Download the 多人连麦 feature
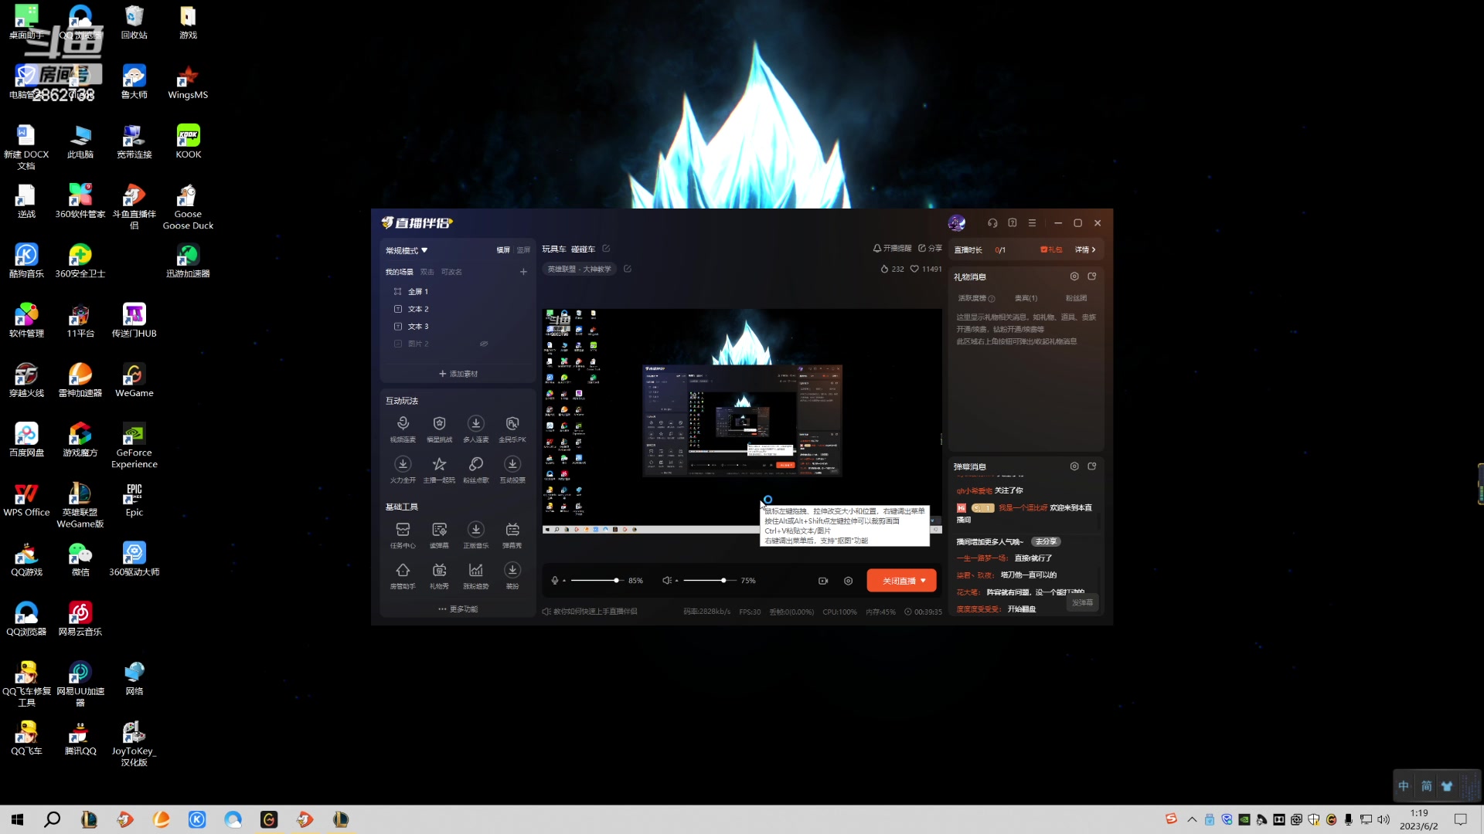This screenshot has width=1484, height=834. [476, 429]
